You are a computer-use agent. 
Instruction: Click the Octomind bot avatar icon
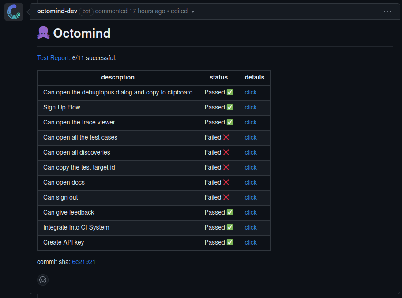13,11
